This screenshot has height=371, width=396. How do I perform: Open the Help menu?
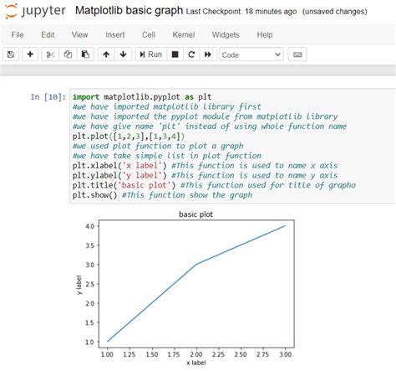pyautogui.click(x=265, y=35)
